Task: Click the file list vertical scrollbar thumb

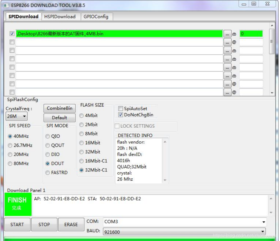Action: [272, 42]
